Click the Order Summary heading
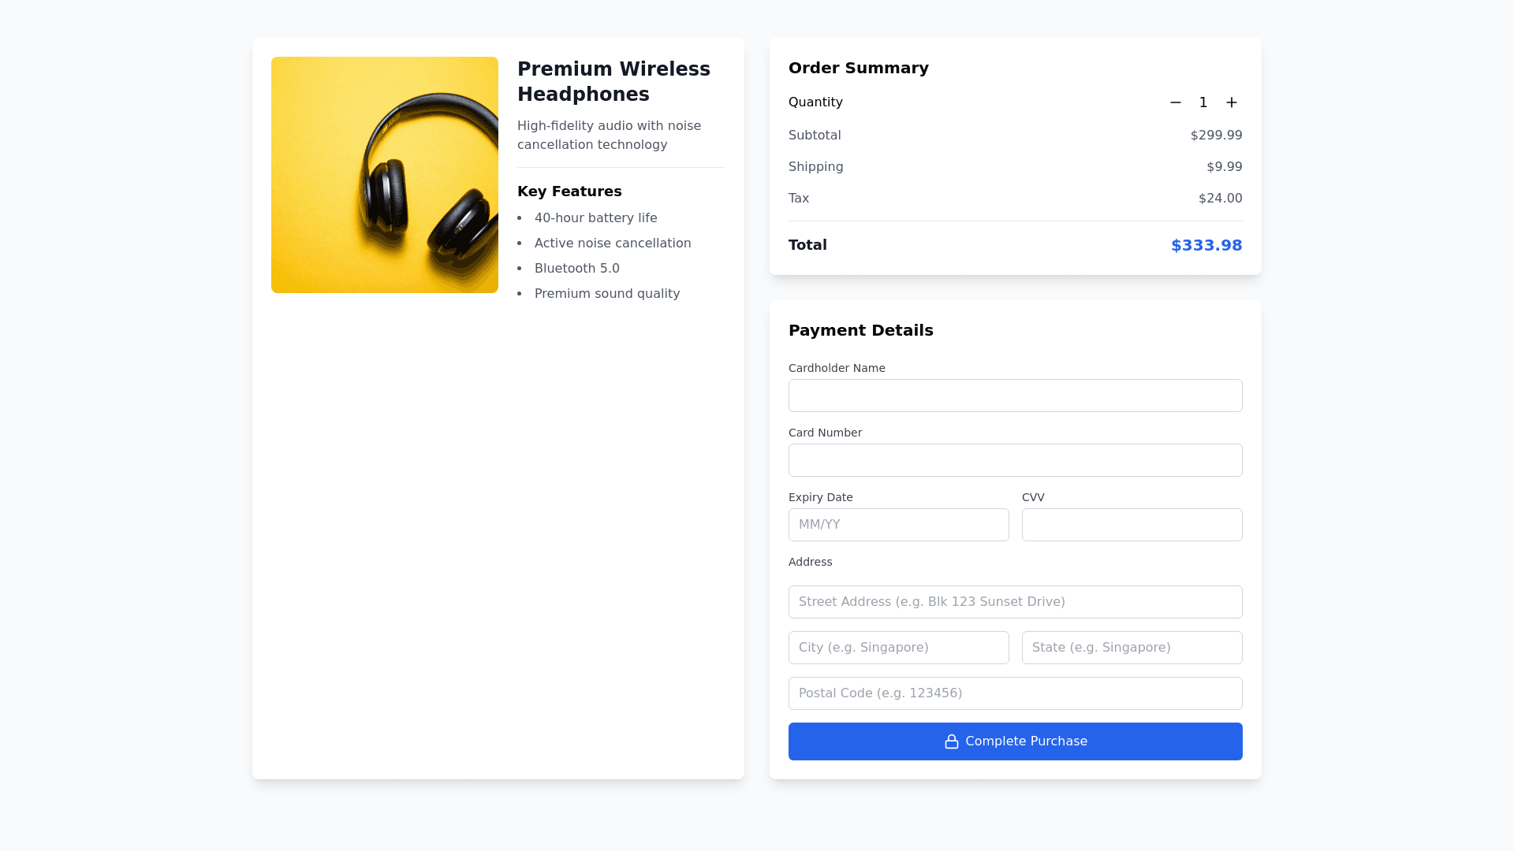The image size is (1514, 851). (859, 68)
